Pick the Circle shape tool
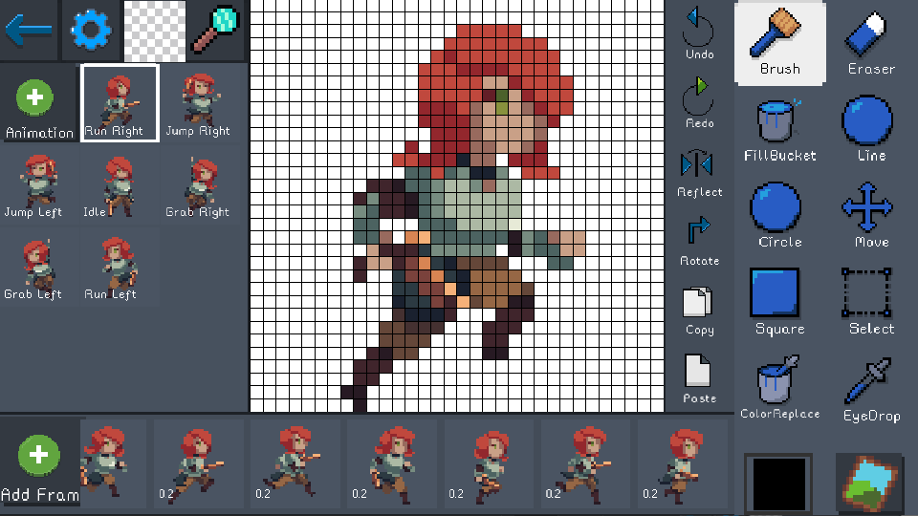The height and width of the screenshot is (516, 918). (x=780, y=215)
